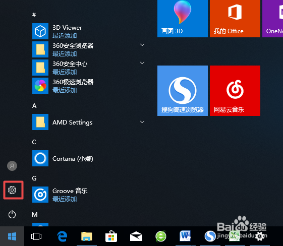Open the user account menu icon

coord(12,166)
